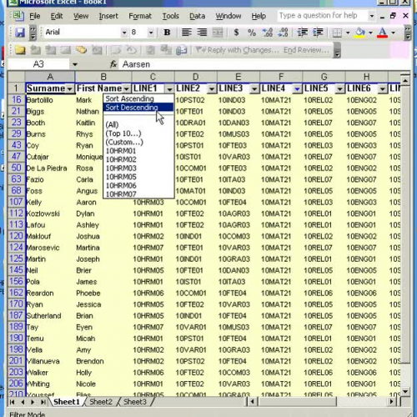
Task: Open the Window menu
Action: click(229, 16)
